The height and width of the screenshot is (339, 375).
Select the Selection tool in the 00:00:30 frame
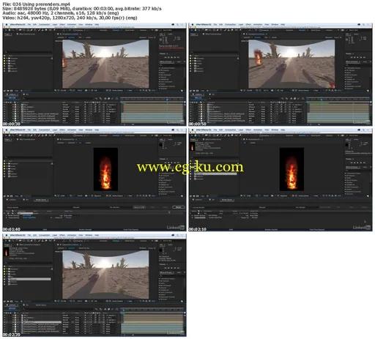click(x=6, y=30)
